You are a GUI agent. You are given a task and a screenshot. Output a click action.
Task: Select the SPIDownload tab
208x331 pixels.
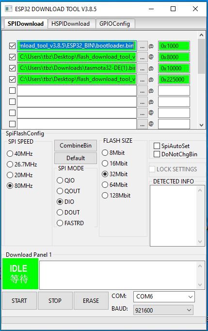(x=26, y=24)
